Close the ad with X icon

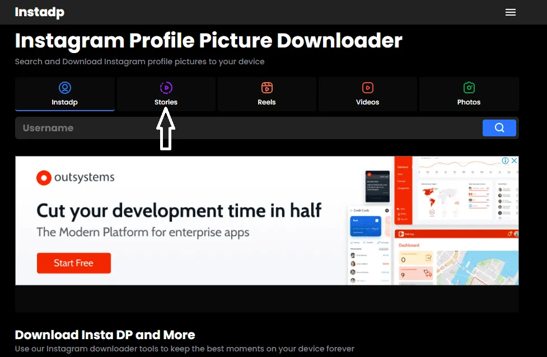tap(514, 160)
